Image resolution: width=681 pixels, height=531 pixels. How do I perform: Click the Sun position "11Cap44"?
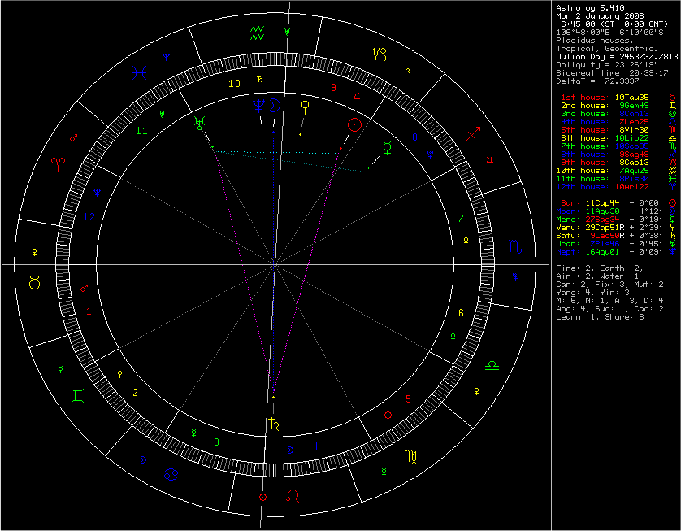(x=603, y=203)
